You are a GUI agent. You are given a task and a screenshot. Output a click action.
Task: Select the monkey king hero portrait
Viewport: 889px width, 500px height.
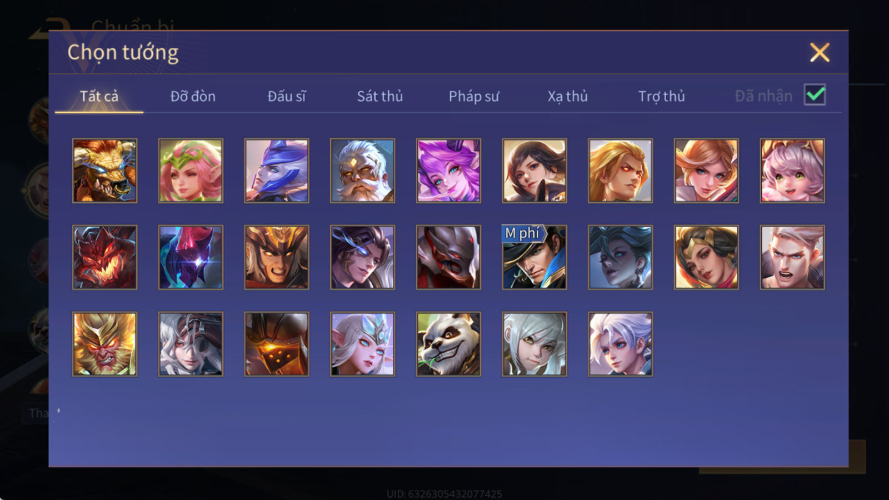pos(104,344)
